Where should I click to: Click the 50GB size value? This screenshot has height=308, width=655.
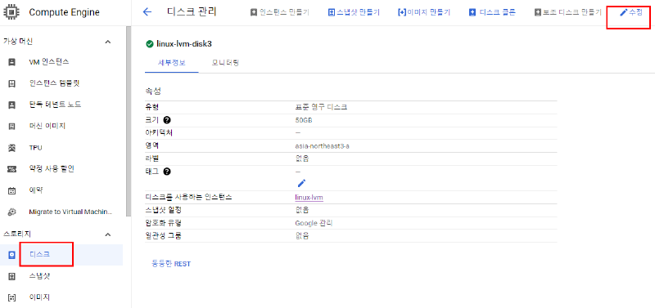pyautogui.click(x=304, y=120)
